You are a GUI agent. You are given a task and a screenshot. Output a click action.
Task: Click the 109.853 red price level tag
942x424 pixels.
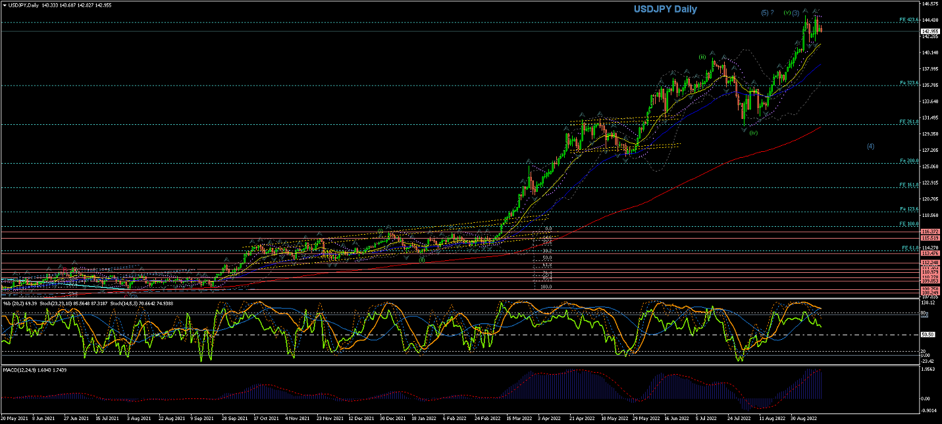click(930, 281)
